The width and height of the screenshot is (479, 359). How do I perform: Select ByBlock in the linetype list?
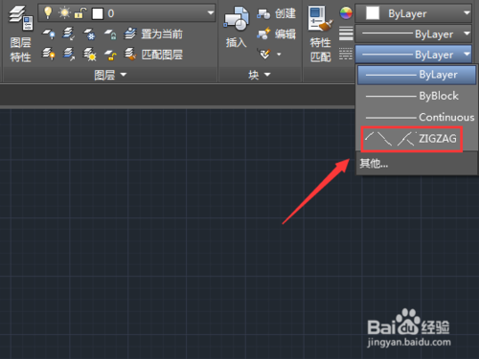(417, 96)
